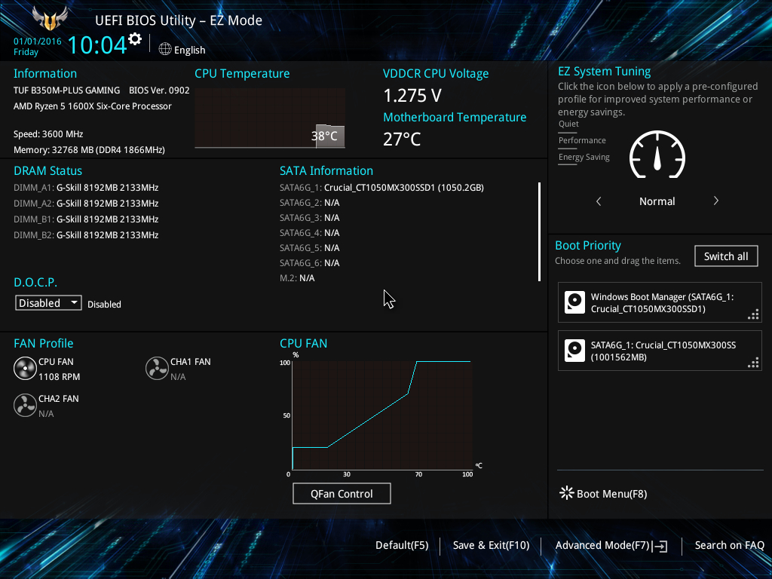772x579 pixels.
Task: Click the DRAM Status heading
Action: pos(47,171)
